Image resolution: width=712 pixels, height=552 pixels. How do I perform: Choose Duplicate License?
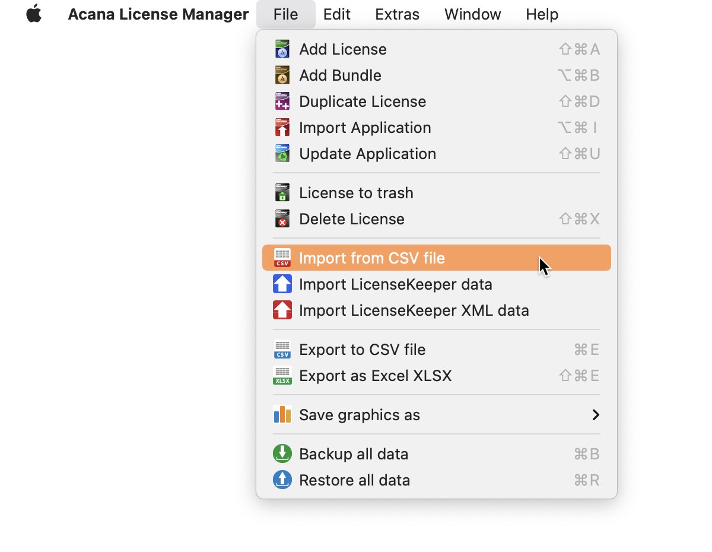437,101
